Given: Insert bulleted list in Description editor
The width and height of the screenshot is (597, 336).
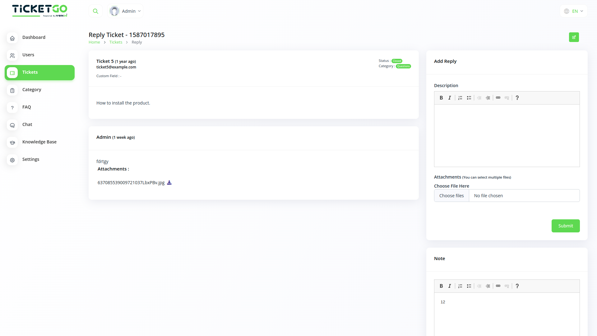Looking at the screenshot, I should coord(469,98).
